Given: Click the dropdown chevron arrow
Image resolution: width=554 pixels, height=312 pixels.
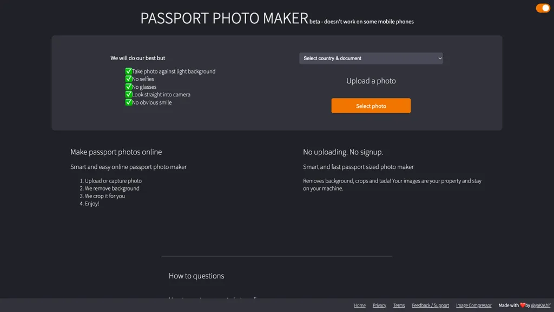Looking at the screenshot, I should tap(440, 58).
